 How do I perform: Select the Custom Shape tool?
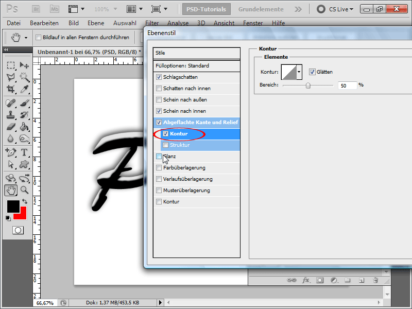point(24,164)
